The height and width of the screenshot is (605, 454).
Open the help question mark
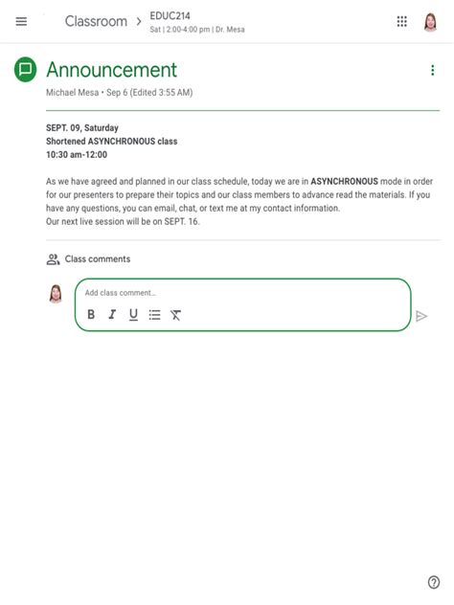434,582
